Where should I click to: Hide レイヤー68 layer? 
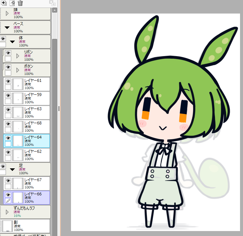point(8,124)
